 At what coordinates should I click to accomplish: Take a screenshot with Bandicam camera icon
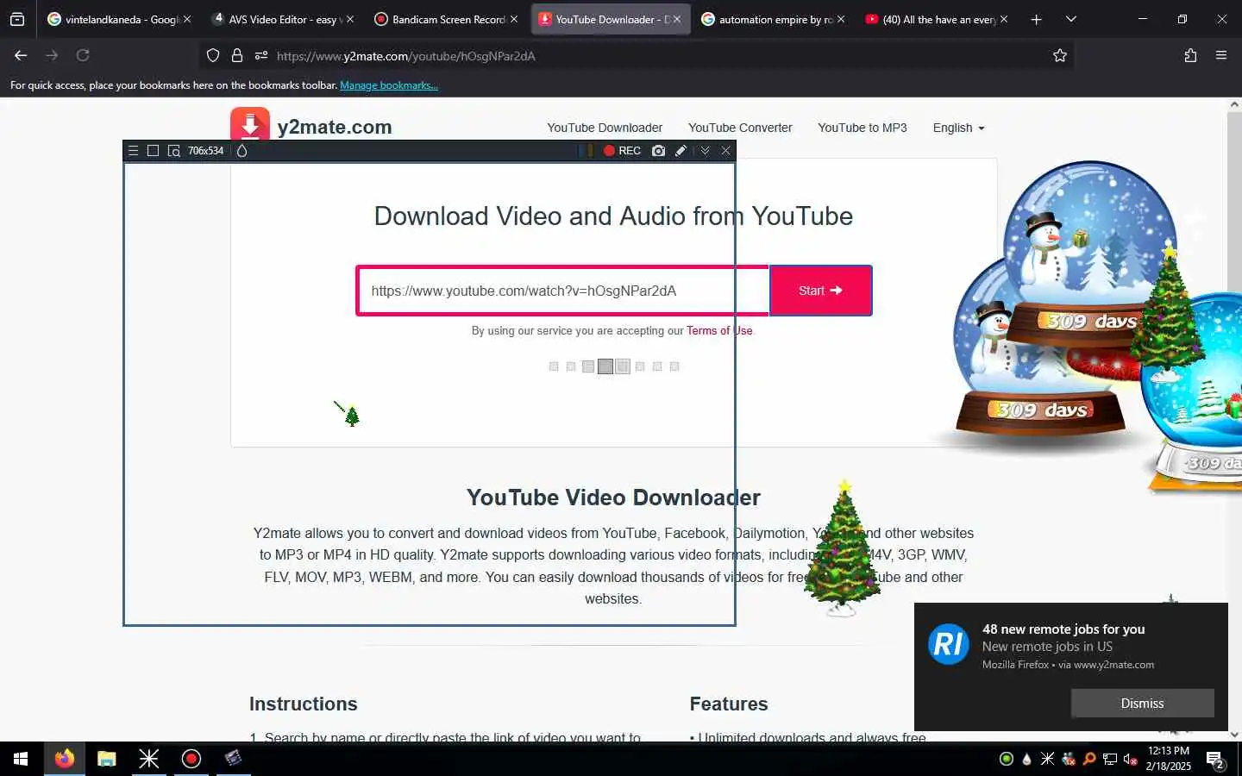coord(659,151)
